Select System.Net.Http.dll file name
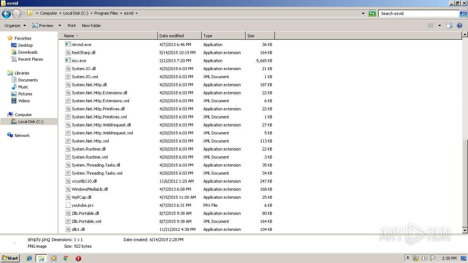 pyautogui.click(x=89, y=85)
